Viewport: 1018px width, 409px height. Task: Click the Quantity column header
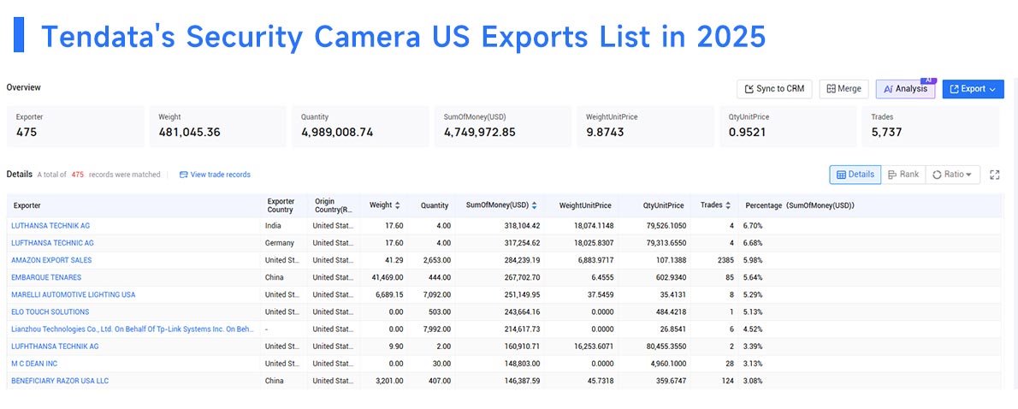click(x=435, y=205)
